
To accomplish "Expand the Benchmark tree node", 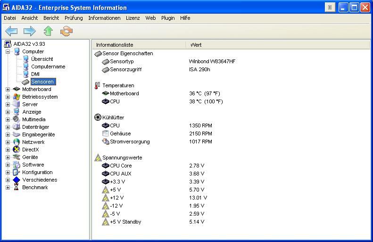I will (8, 187).
